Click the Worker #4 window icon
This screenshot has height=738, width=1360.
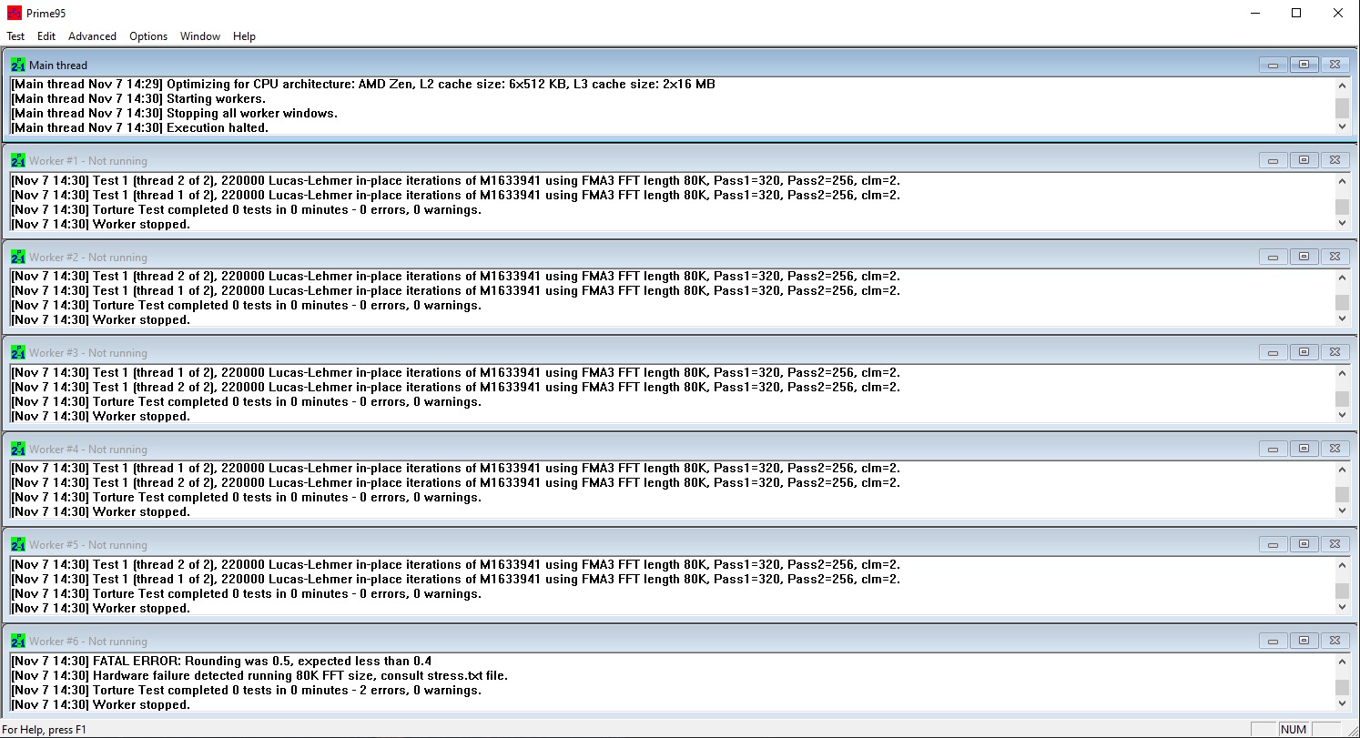18,449
